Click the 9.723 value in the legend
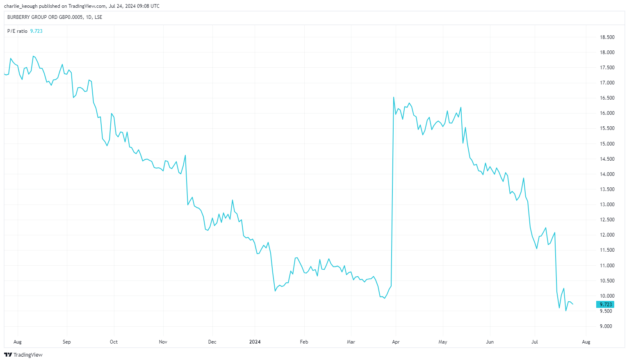629x362 pixels. 36,31
